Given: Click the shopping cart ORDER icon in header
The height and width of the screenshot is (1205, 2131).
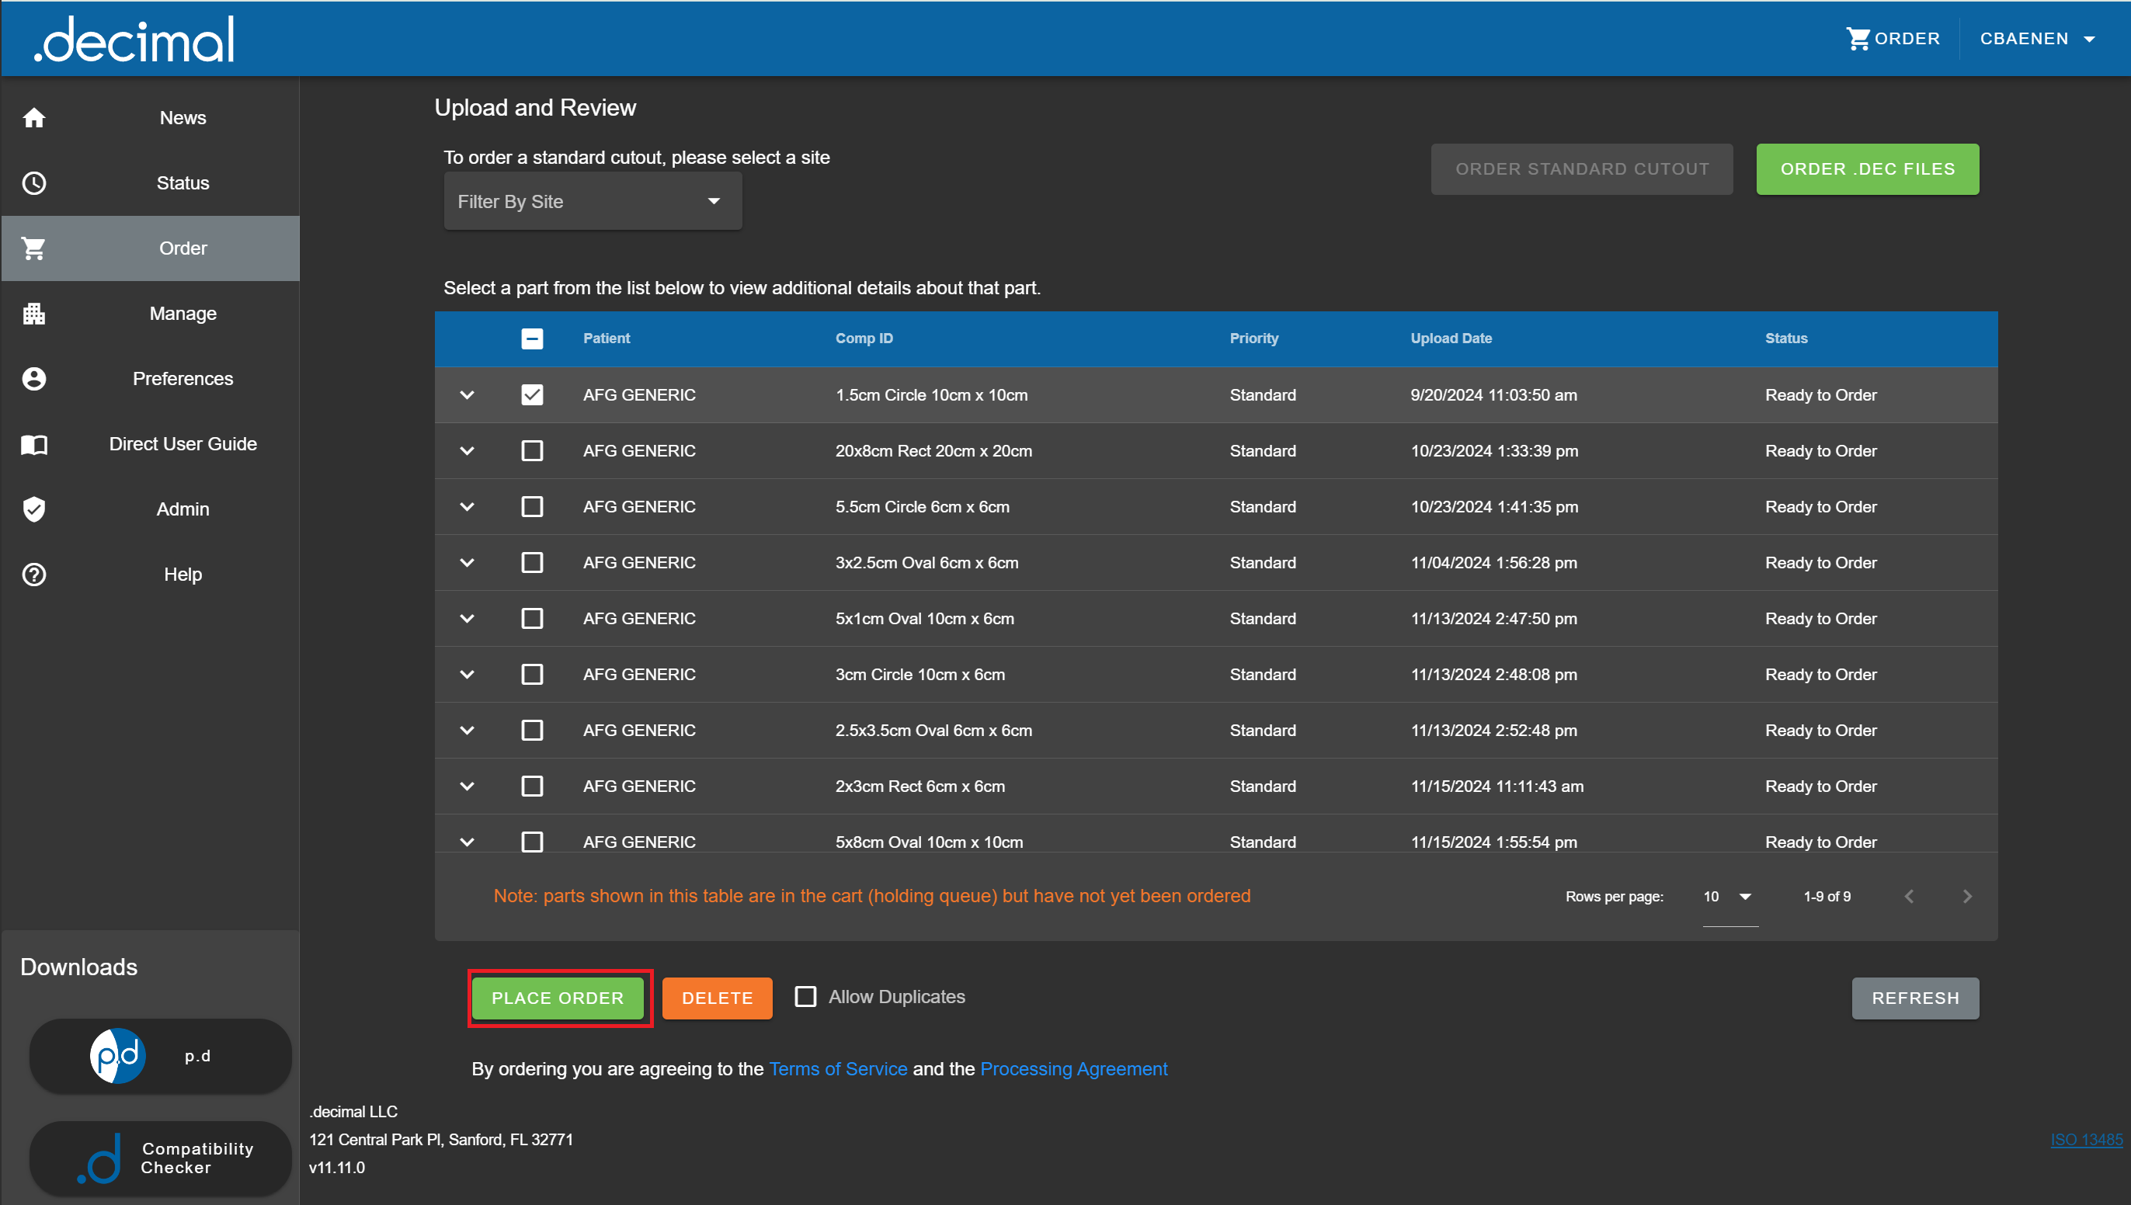Looking at the screenshot, I should (x=1858, y=39).
